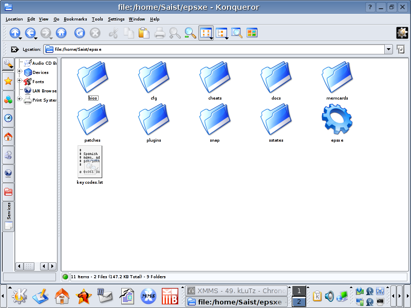The height and width of the screenshot is (308, 411).
Task: Switch to Tree View mode
Action: [221, 33]
